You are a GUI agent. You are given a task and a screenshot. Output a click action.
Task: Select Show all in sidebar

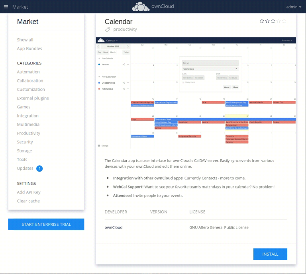tap(25, 40)
